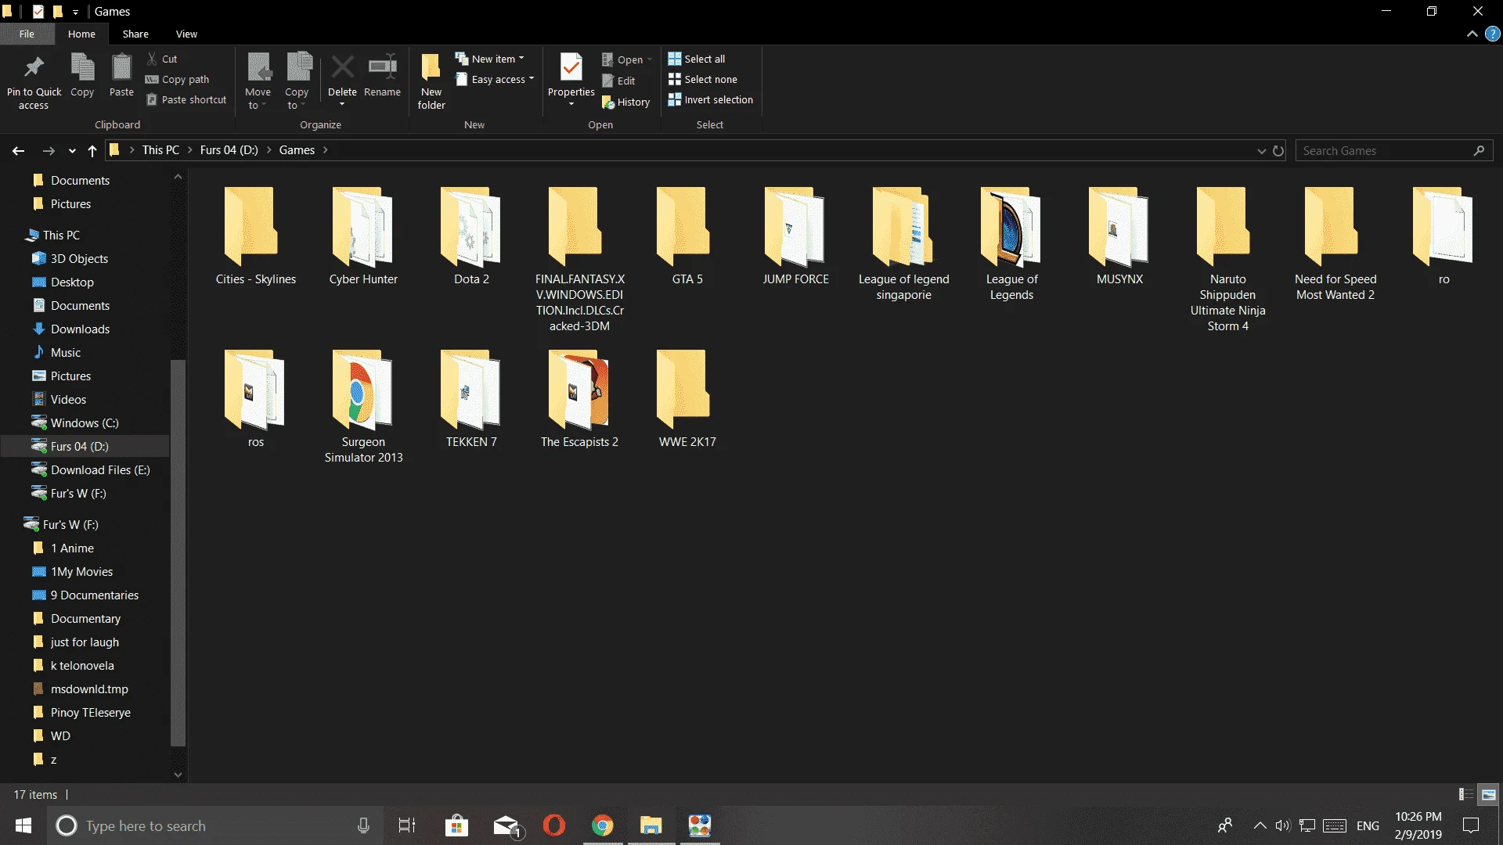Click the Copy icon in Clipboard group
This screenshot has width=1503, height=845.
coord(82,67)
